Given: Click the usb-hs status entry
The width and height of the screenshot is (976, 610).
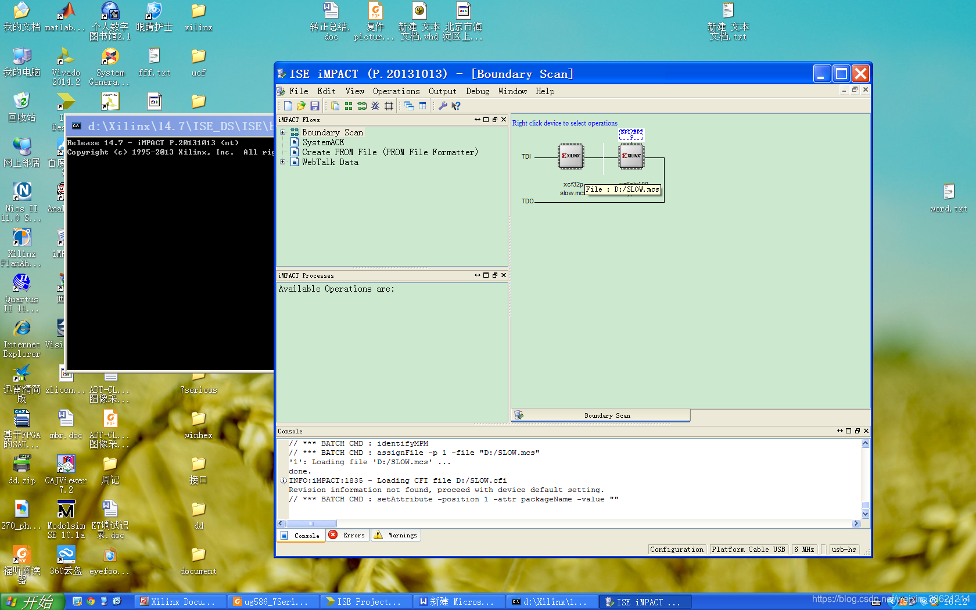Looking at the screenshot, I should pyautogui.click(x=844, y=550).
